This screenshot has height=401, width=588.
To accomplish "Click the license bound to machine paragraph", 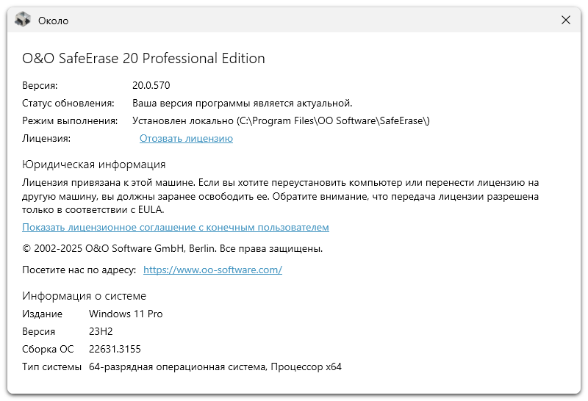I will pyautogui.click(x=281, y=196).
